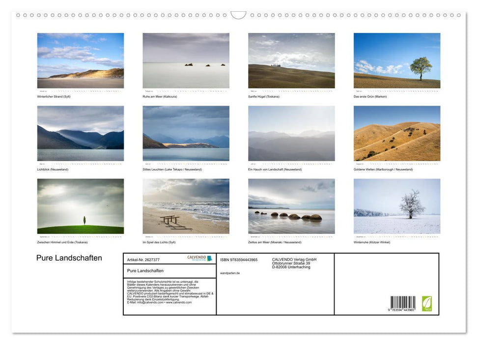
Task: Click the 'Das erste Grün (Marken)' caption
Action: click(x=370, y=96)
